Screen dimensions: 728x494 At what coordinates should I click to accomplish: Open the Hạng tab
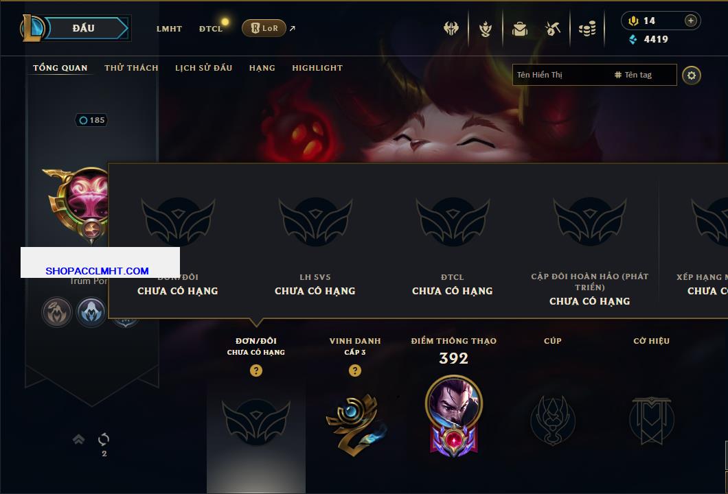[x=262, y=68]
